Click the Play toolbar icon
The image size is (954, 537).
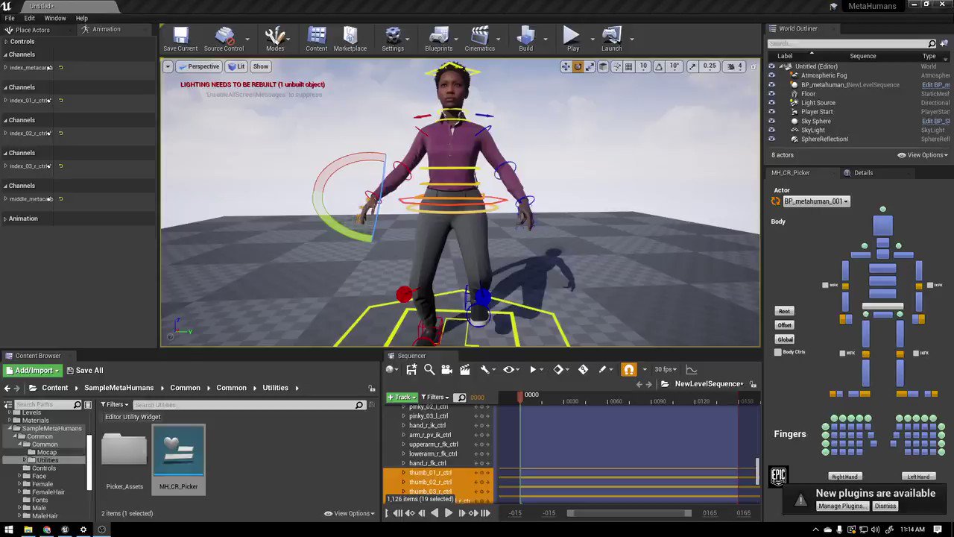(x=572, y=40)
